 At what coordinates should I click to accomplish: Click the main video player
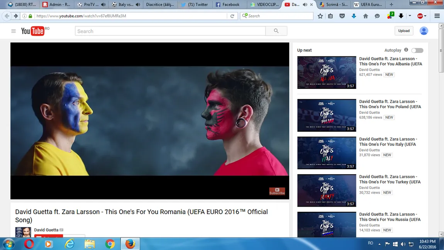click(150, 121)
